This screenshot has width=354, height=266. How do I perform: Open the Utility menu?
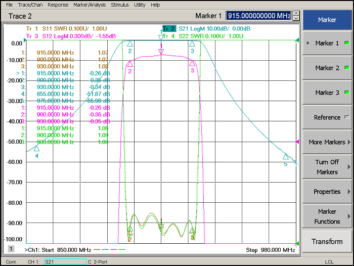[x=140, y=5]
